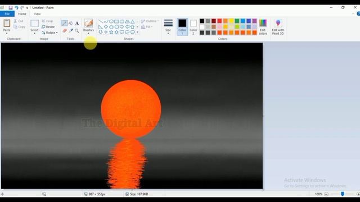Viewport: 360px width, 202px height.
Task: Expand the Shapes gallery more arrow
Action: tap(137, 32)
